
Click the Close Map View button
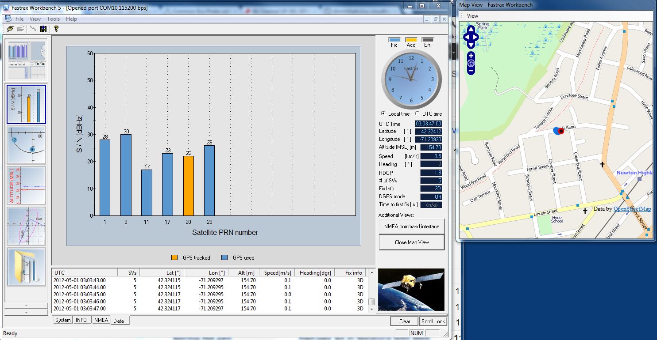coord(412,242)
